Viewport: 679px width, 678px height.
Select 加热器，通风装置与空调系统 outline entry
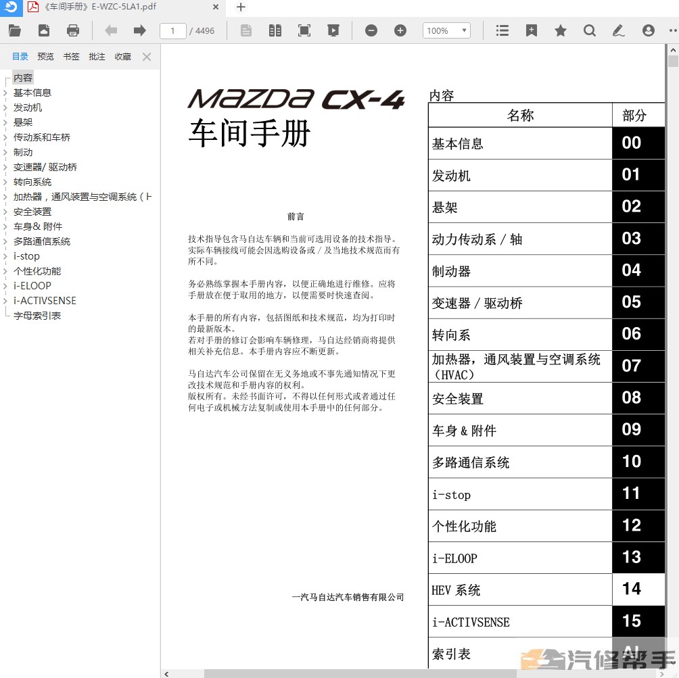(x=83, y=197)
